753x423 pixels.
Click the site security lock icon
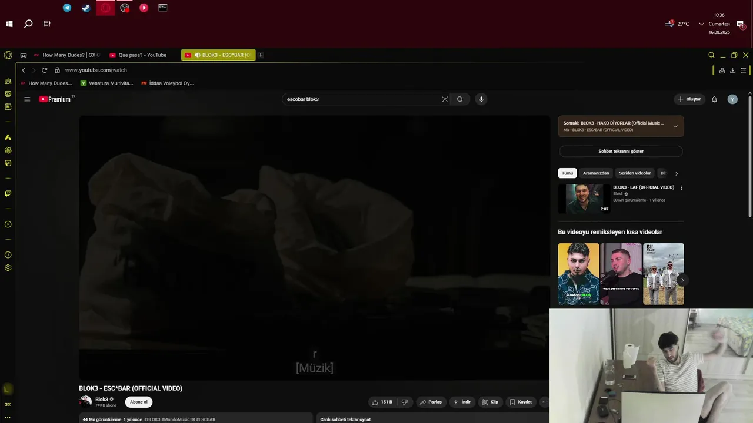[x=57, y=70]
